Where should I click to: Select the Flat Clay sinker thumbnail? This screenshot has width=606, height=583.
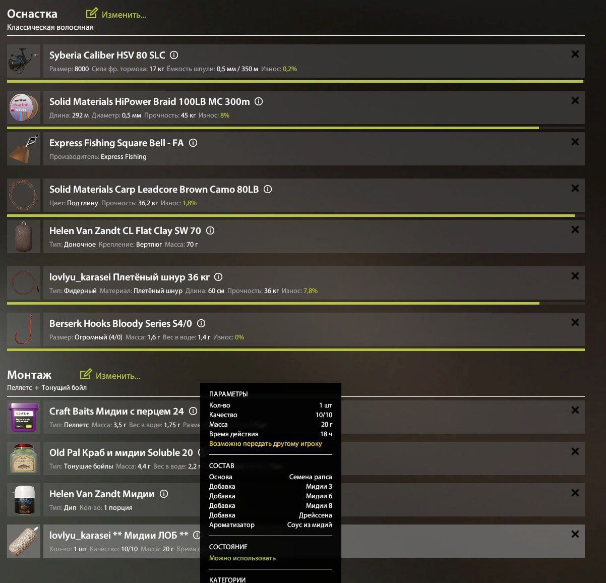pos(24,237)
